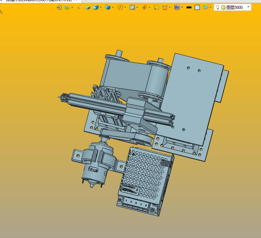
Task: Switch to the open document tab
Action: coord(40,1)
